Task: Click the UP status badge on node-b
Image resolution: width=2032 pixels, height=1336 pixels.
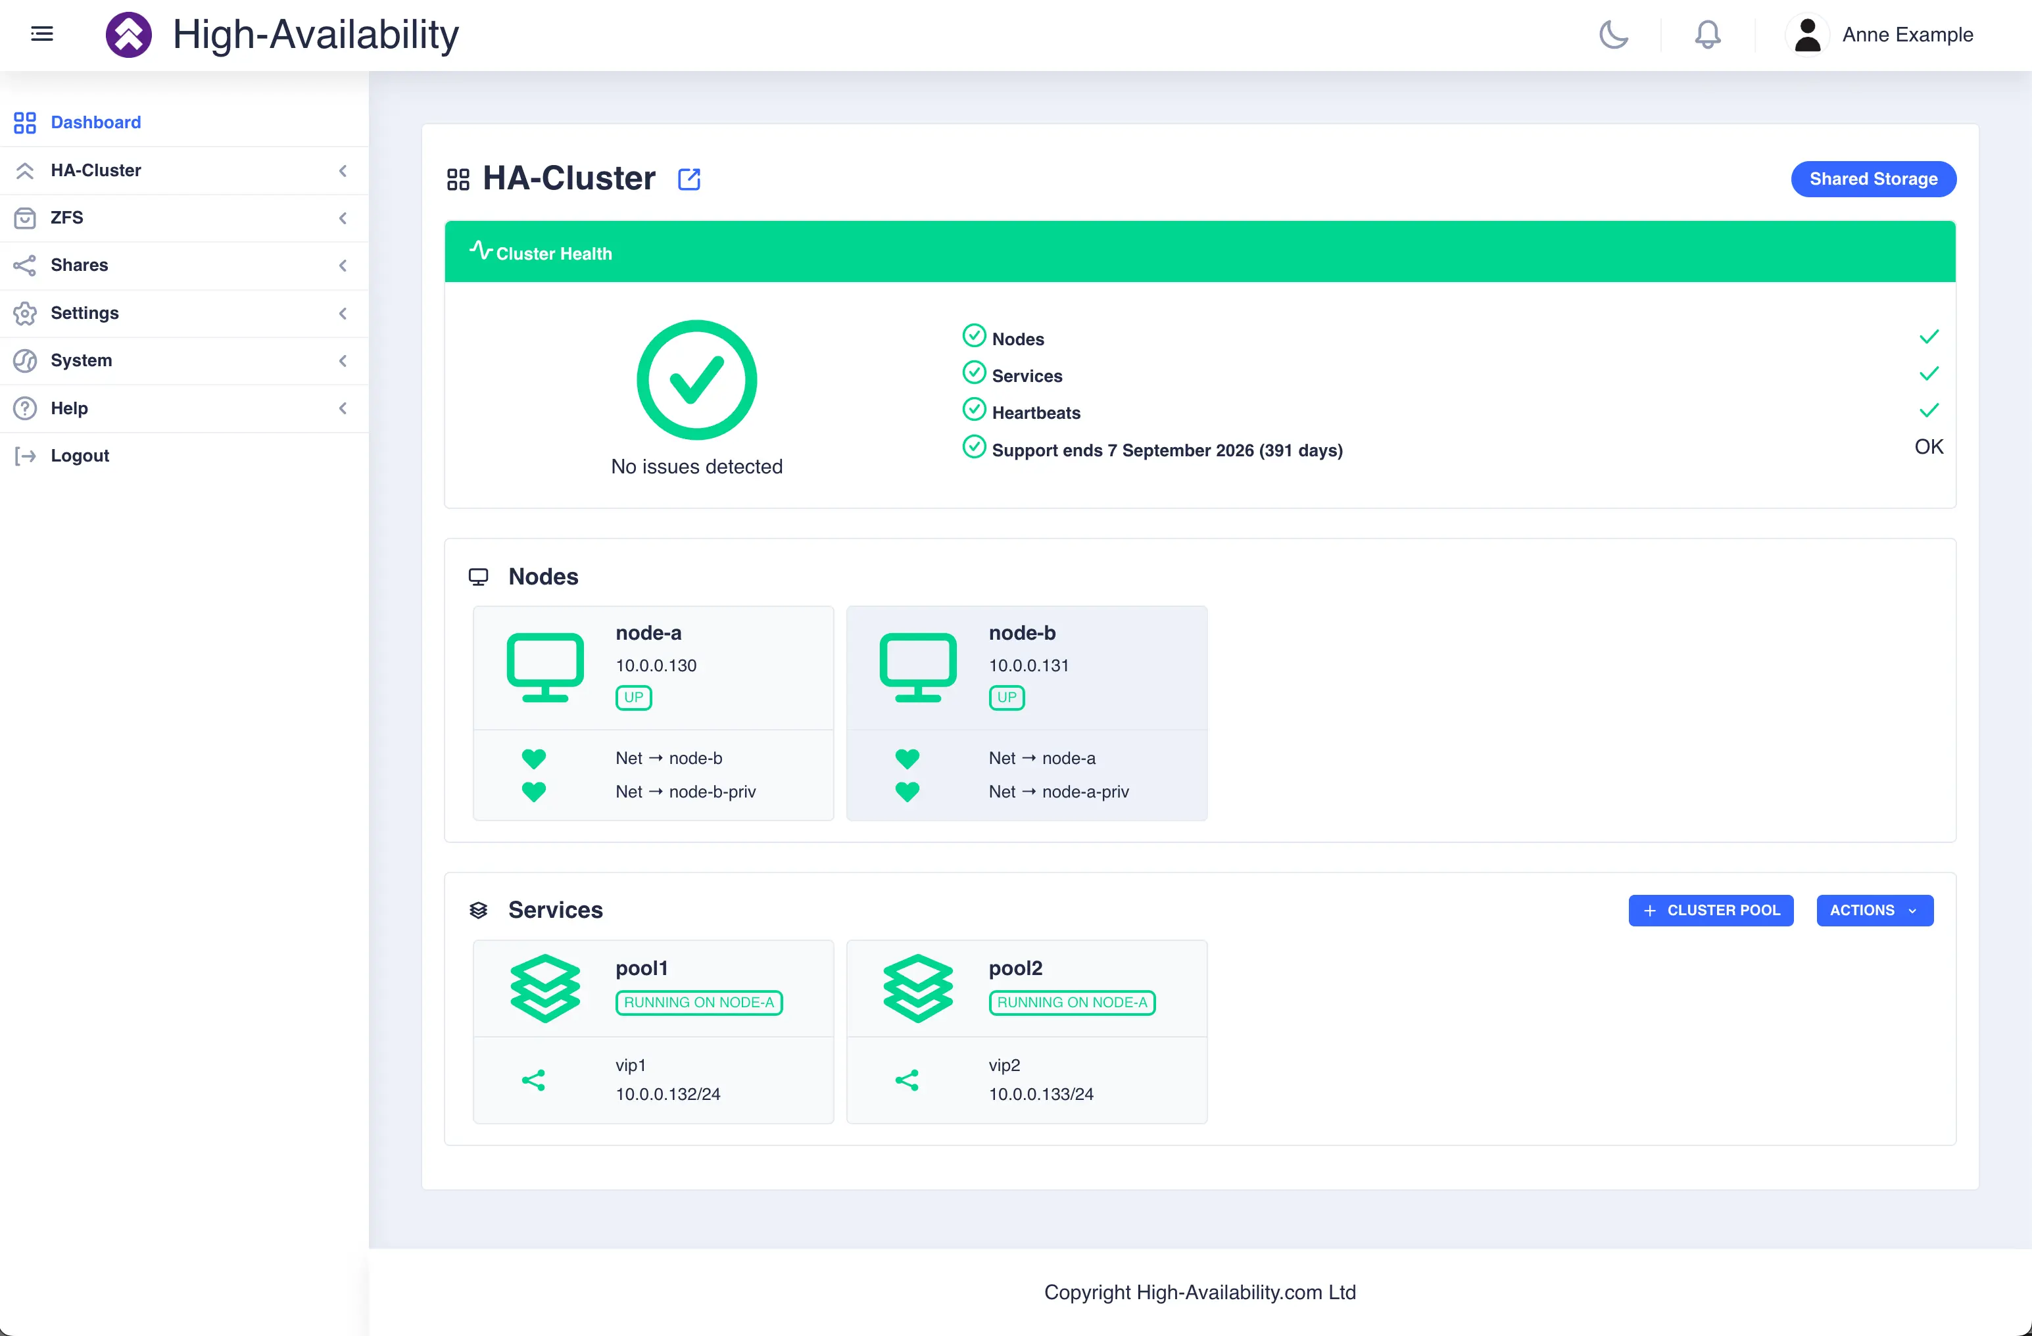Action: point(1005,698)
